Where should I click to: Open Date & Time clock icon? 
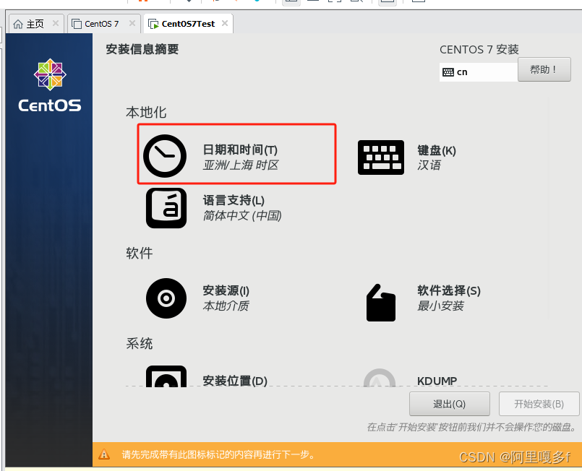165,156
